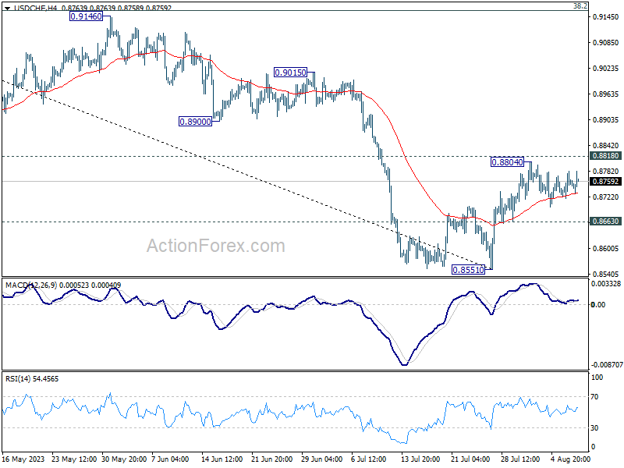Click the 0.89035 value on the price scale
This screenshot has height=468, width=624.
pyautogui.click(x=606, y=120)
